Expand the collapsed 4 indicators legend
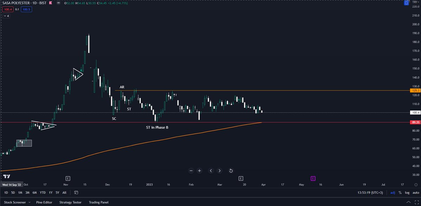 point(6,16)
